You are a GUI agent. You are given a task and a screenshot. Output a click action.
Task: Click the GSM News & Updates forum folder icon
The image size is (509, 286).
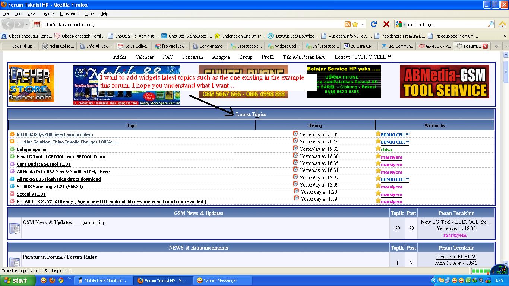(15, 228)
